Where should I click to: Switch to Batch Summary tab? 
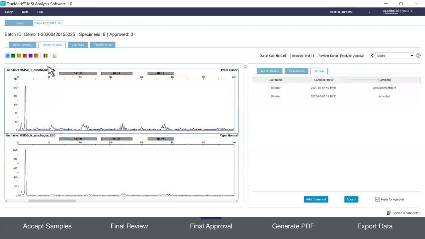click(x=23, y=45)
